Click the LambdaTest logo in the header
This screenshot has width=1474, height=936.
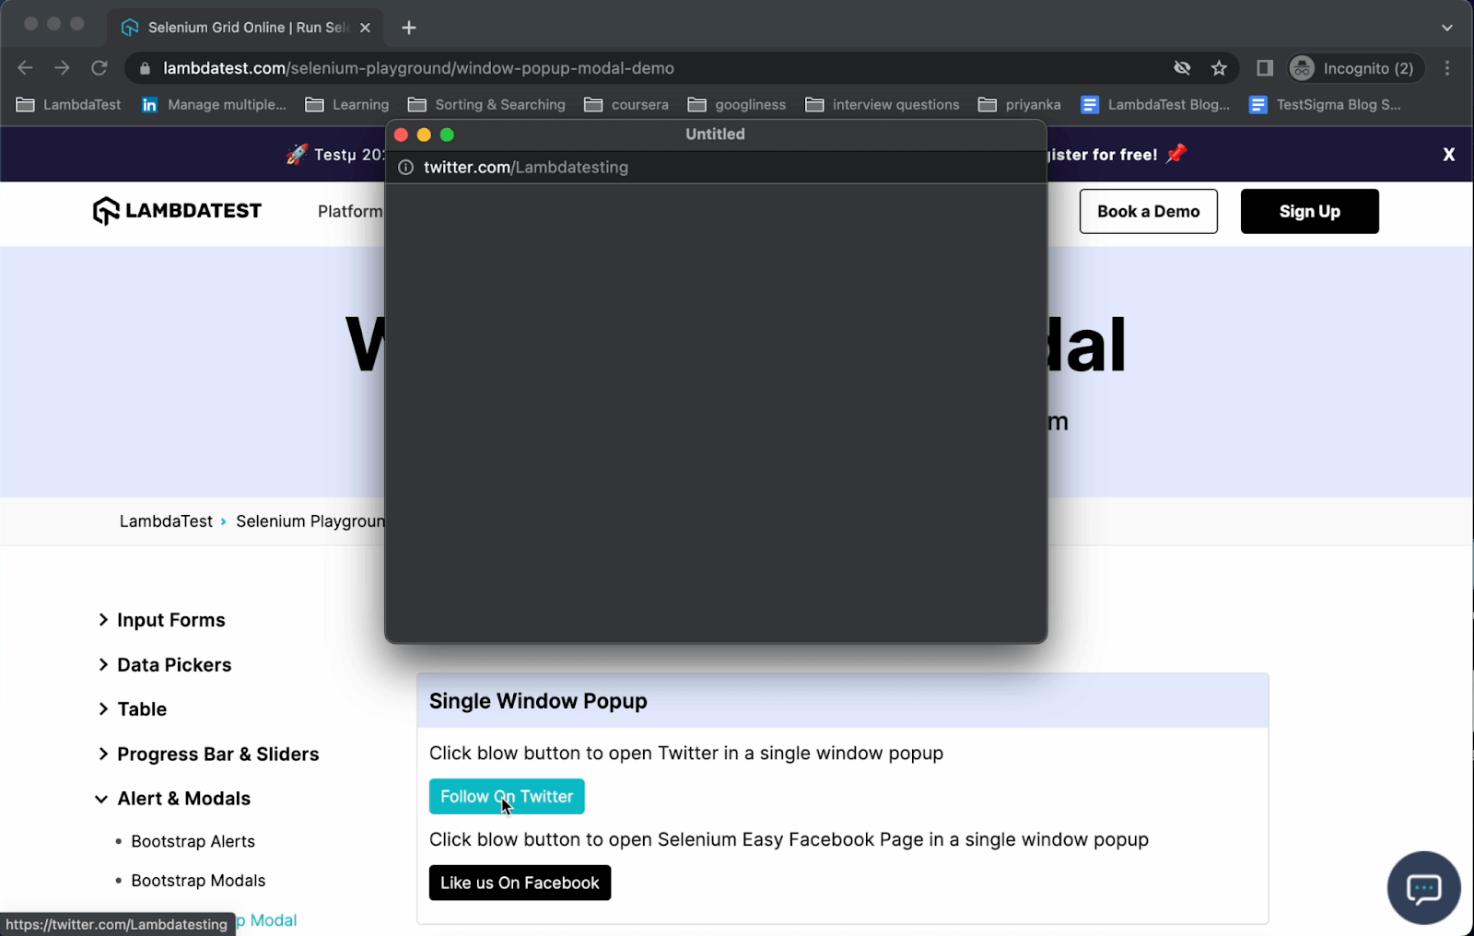pos(177,211)
